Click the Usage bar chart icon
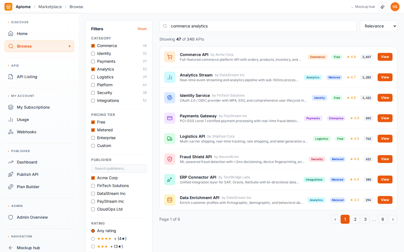This screenshot has width=404, height=252. coord(11,120)
